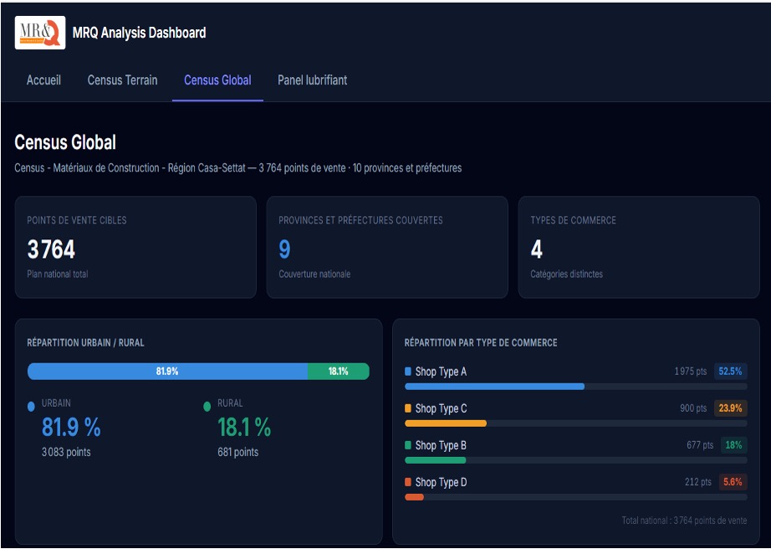Screen dimensions: 771x549
Task: Click the blue Shop Type A square
Action: tap(408, 372)
